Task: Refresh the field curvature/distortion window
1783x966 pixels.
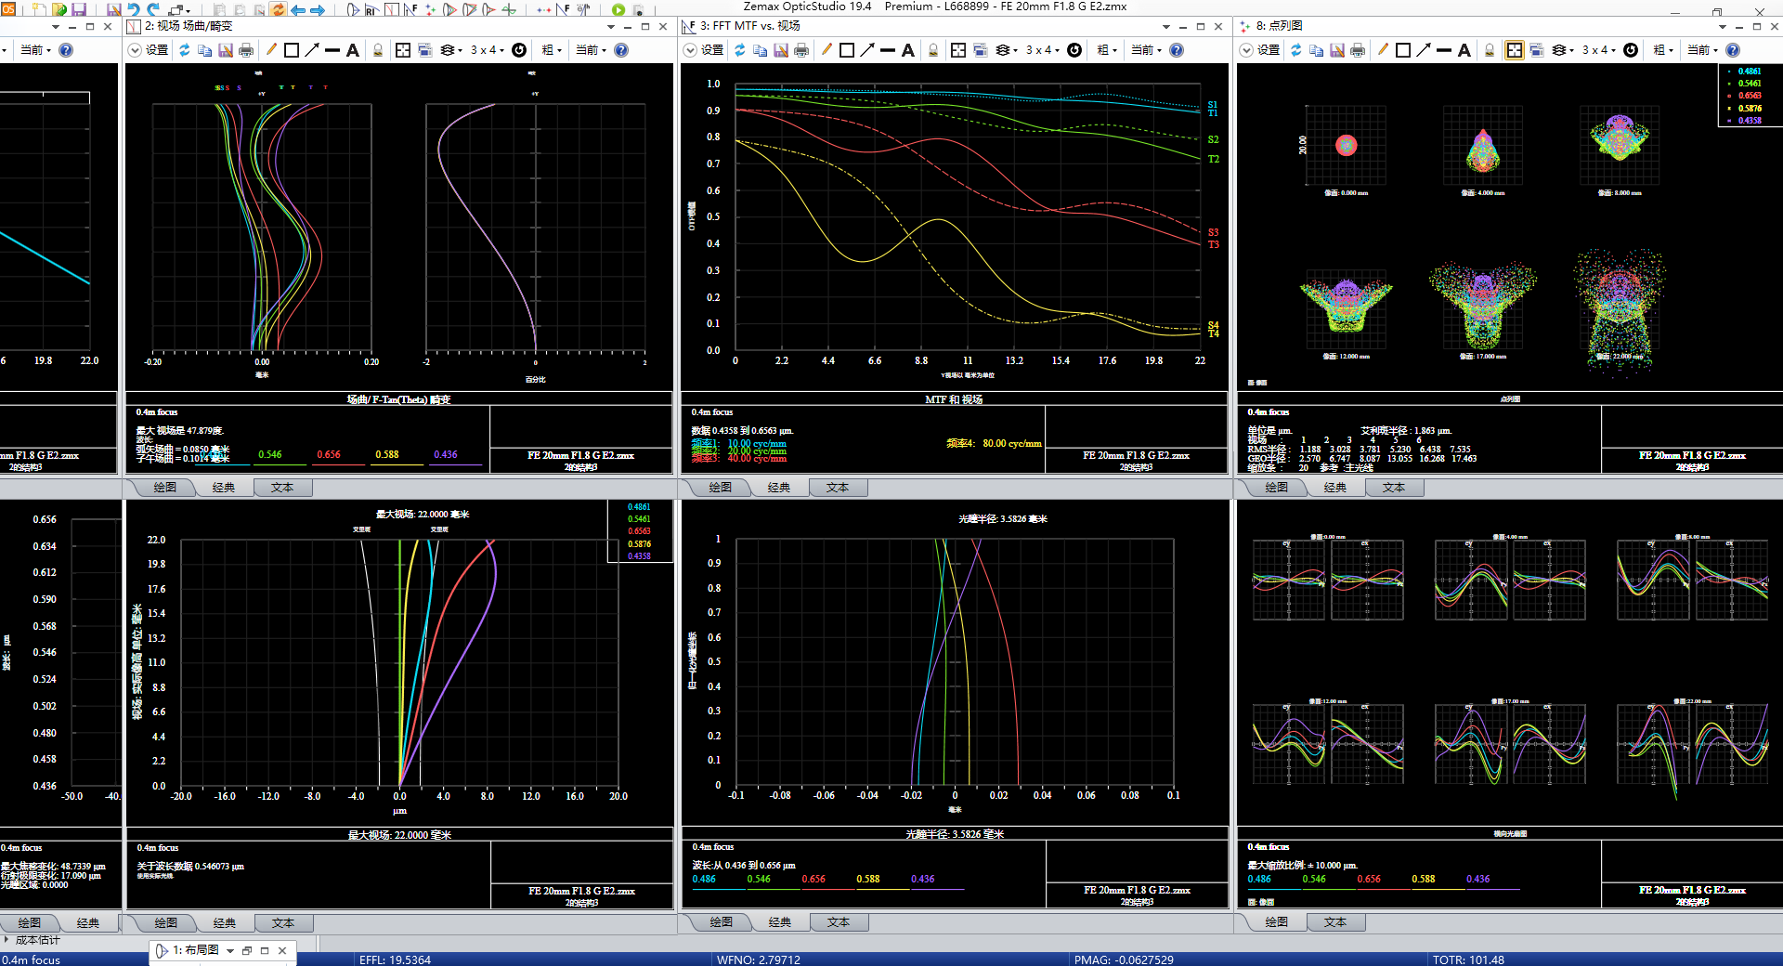Action: (185, 50)
